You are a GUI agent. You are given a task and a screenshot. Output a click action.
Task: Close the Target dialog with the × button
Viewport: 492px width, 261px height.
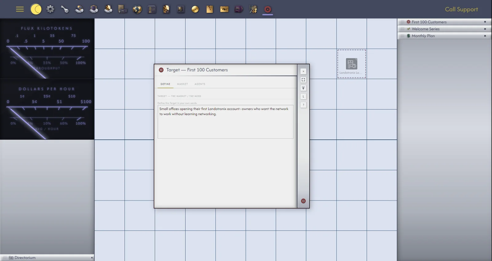click(303, 71)
